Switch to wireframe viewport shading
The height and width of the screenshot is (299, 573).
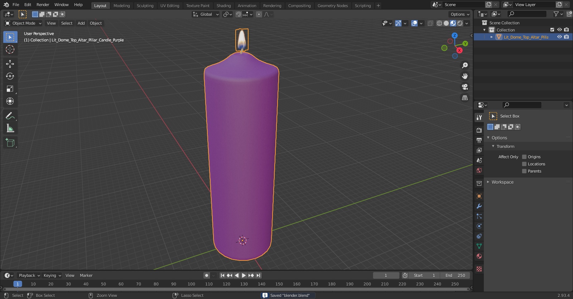(x=439, y=23)
